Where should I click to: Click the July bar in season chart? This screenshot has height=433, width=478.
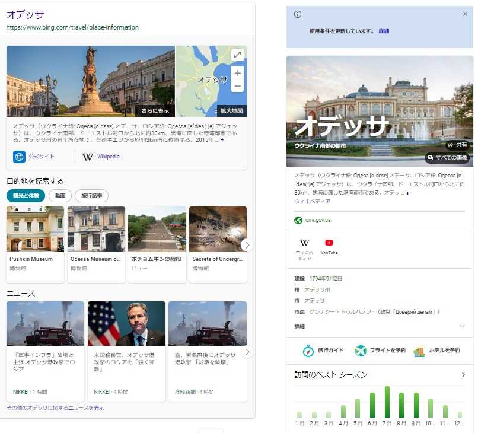click(387, 402)
